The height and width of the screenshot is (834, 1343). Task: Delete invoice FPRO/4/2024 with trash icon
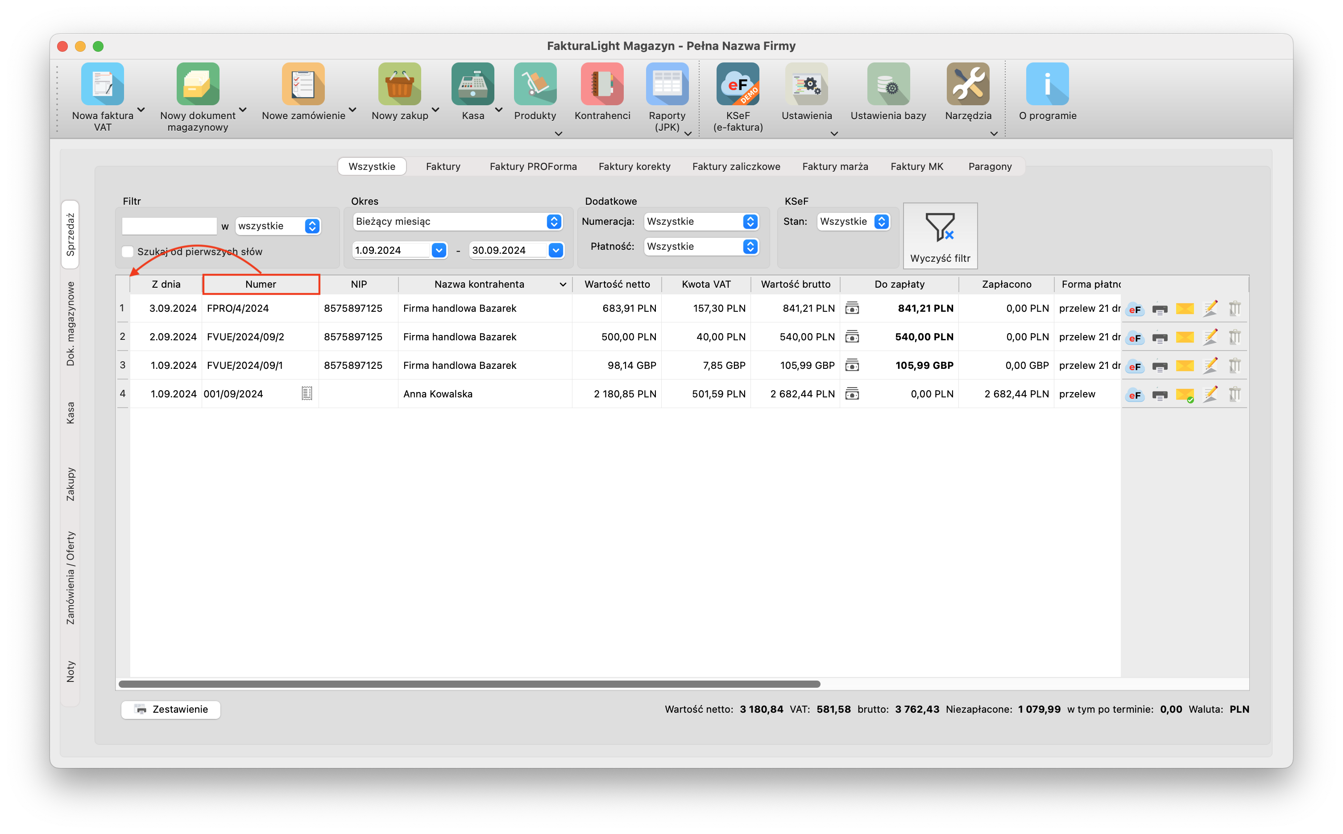(x=1235, y=308)
